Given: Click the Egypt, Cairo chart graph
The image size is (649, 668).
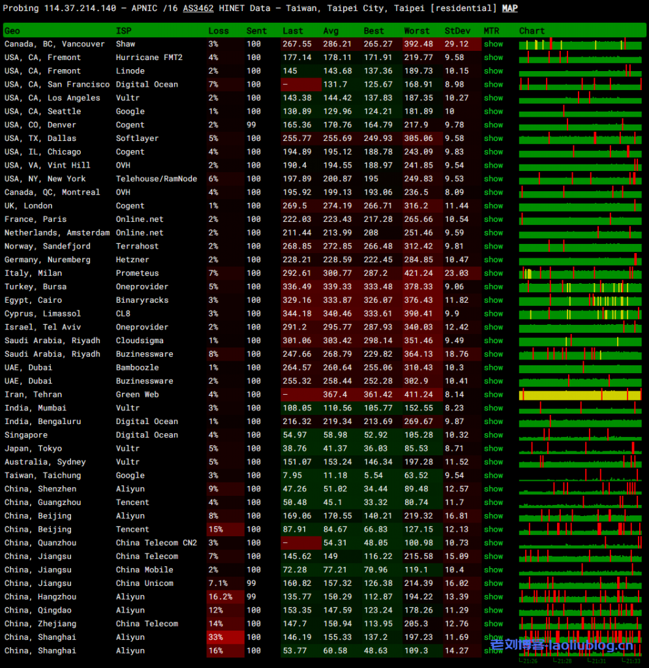Looking at the screenshot, I should click(581, 301).
